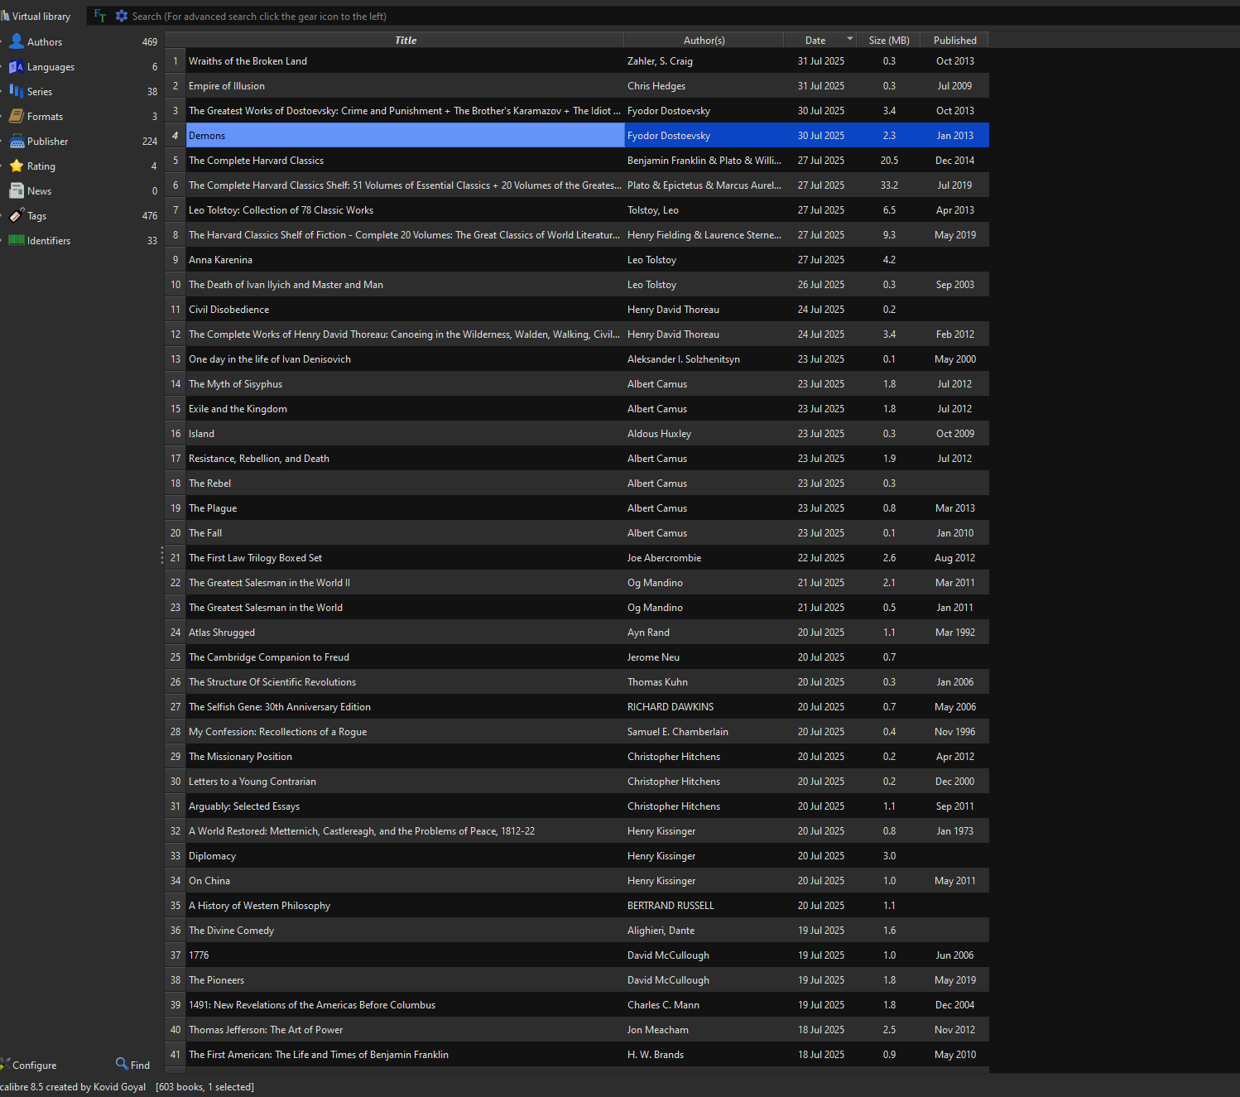Click the 'Mar 1992' published cell

(955, 633)
